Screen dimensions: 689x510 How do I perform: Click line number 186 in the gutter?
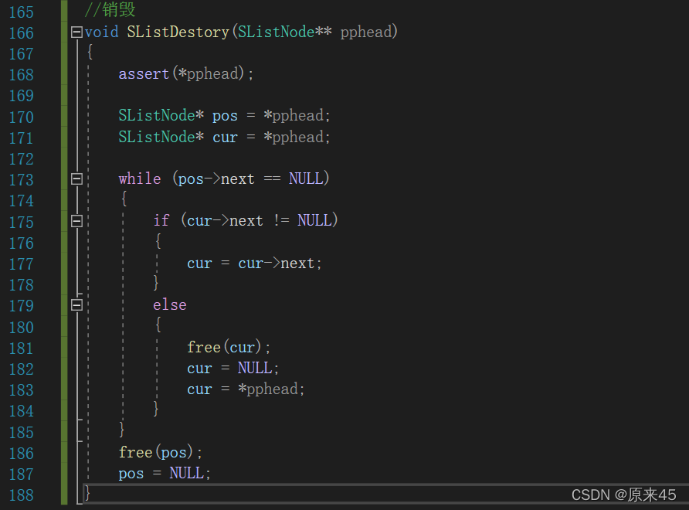[22, 454]
